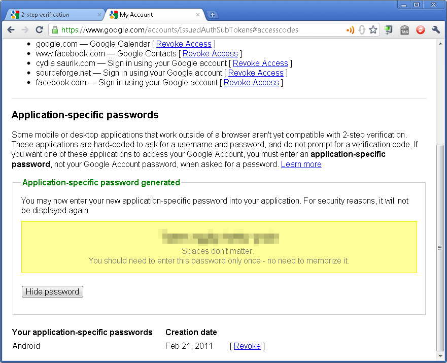Click the scrollbar down arrow
This screenshot has height=363, width=447.
[x=440, y=356]
